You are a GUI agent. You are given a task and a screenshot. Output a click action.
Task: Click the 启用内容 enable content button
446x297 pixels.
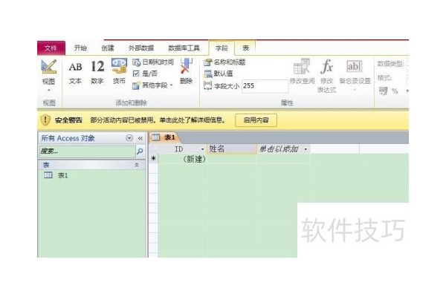tap(256, 120)
